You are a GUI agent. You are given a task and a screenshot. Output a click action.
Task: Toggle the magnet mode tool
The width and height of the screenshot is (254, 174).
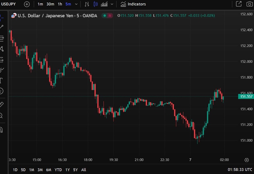click(x=1, y=130)
